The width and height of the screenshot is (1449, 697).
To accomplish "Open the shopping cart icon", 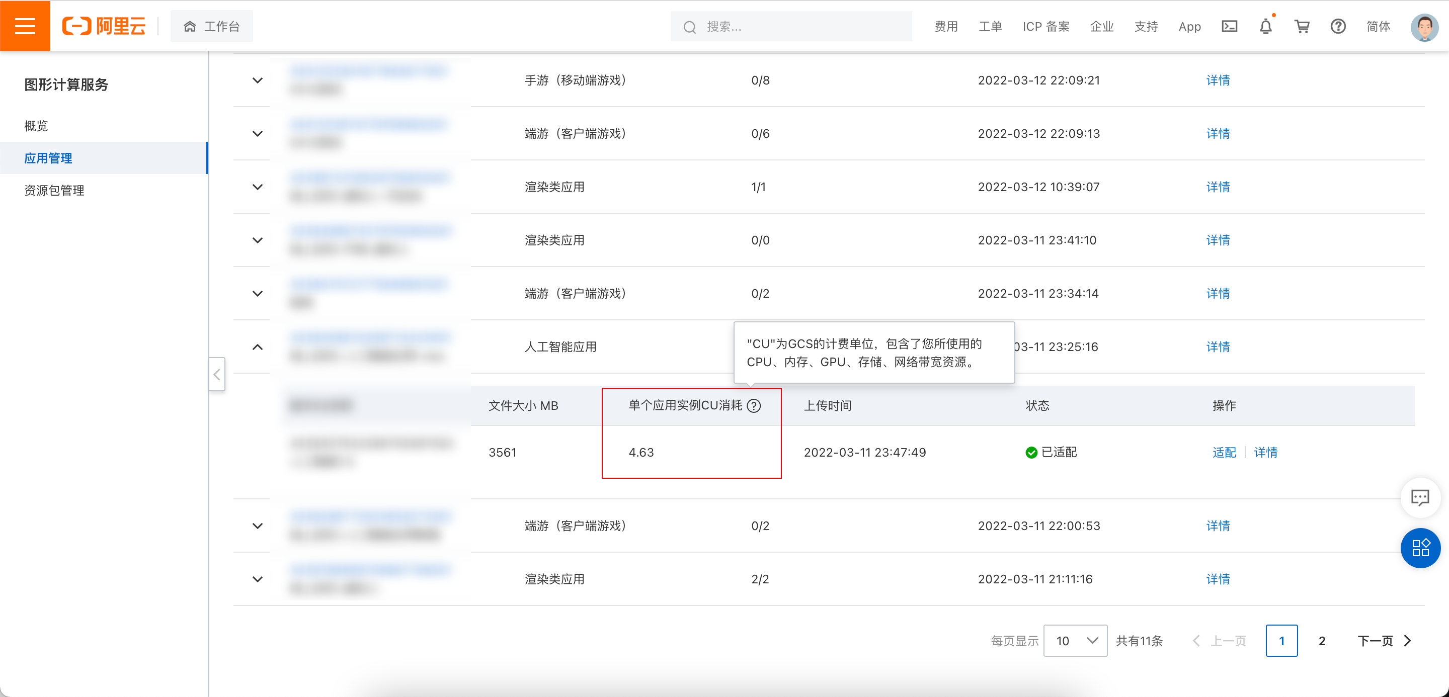I will pyautogui.click(x=1302, y=27).
